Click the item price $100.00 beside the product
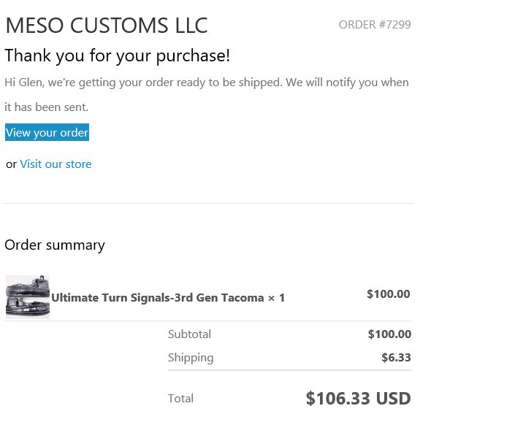 coord(389,294)
